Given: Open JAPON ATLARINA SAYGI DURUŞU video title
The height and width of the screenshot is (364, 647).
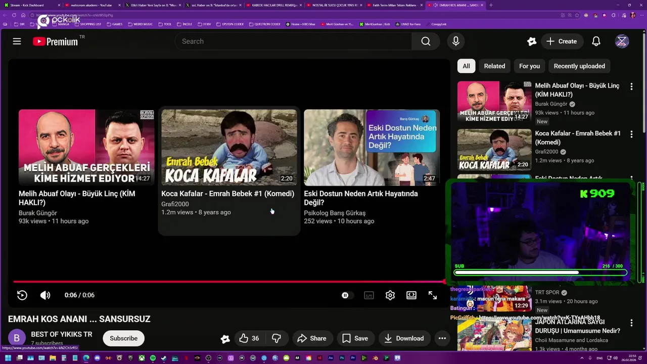Looking at the screenshot, I should click(578, 326).
